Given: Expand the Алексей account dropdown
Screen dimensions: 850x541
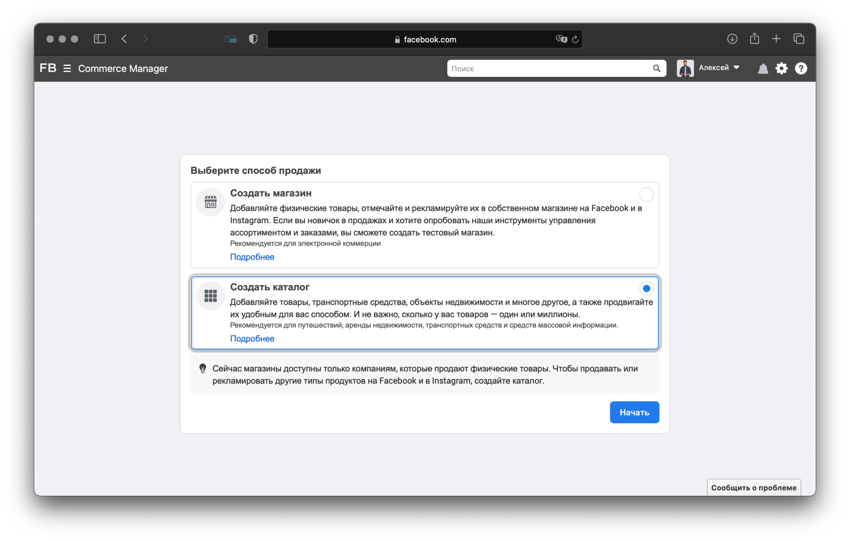Looking at the screenshot, I should pos(737,68).
